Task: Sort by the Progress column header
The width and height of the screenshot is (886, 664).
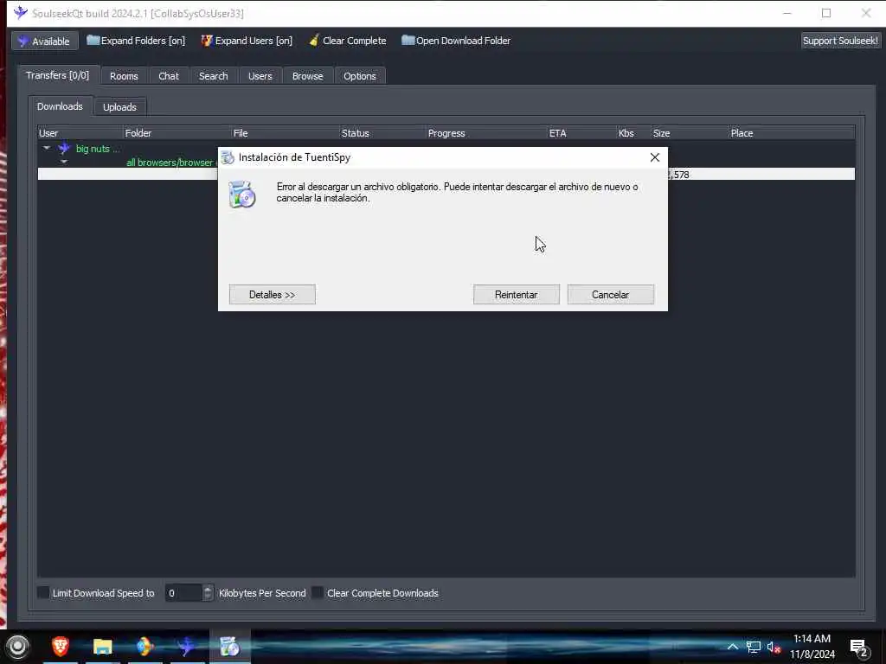Action: (x=486, y=133)
